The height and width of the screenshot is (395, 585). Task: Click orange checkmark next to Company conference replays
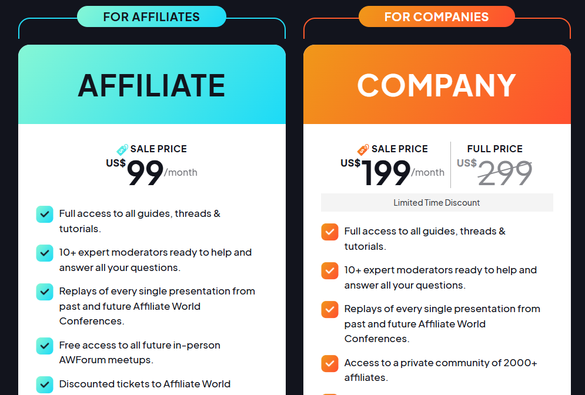click(x=329, y=310)
